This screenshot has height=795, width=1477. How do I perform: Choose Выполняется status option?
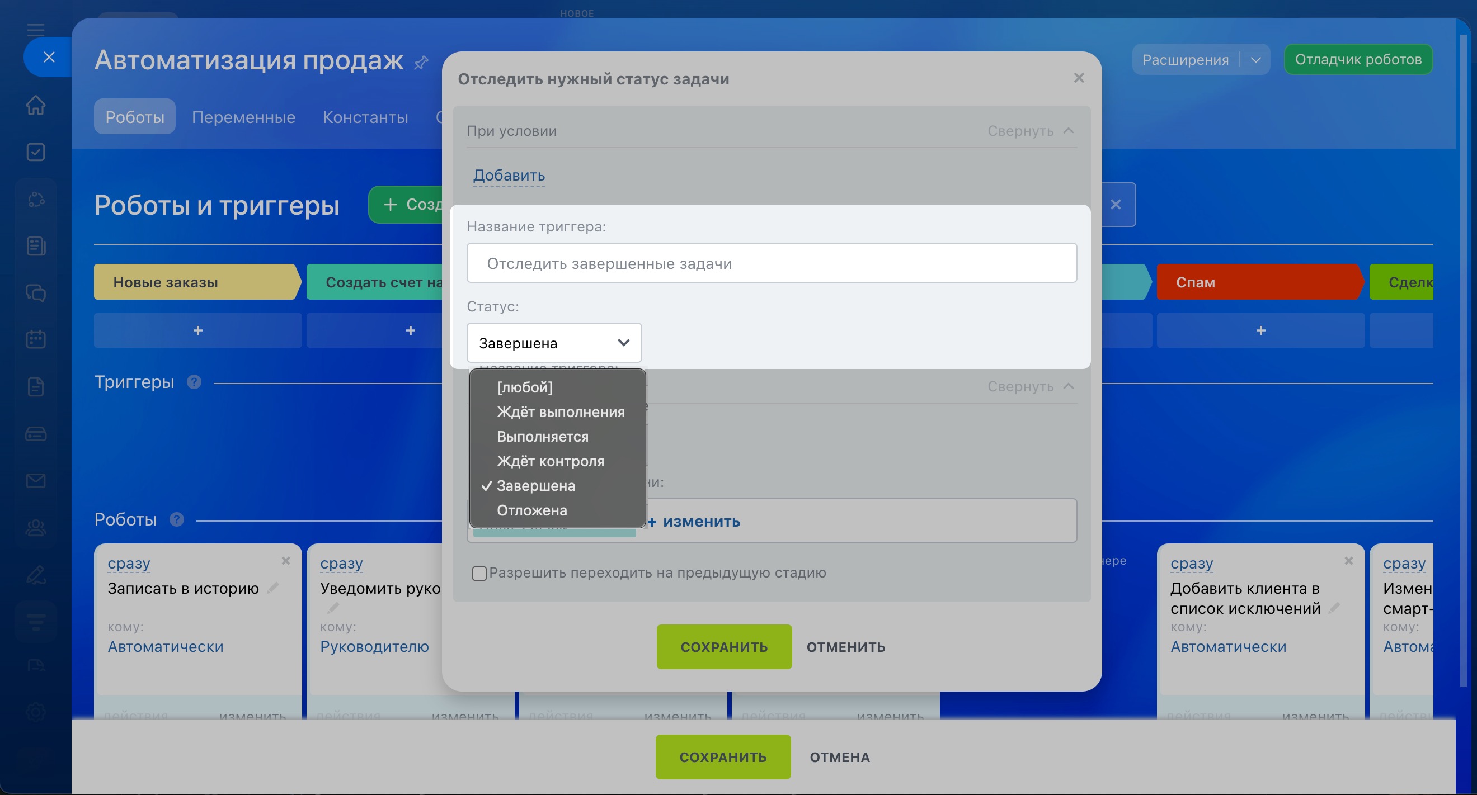pyautogui.click(x=557, y=437)
